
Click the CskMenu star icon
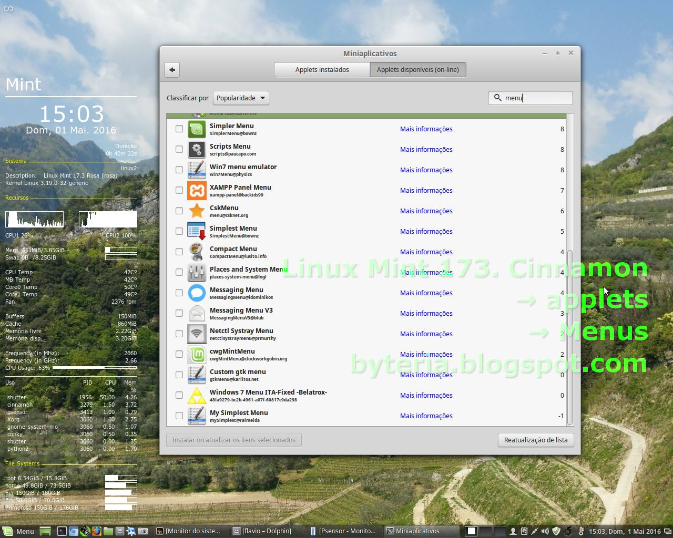click(197, 211)
